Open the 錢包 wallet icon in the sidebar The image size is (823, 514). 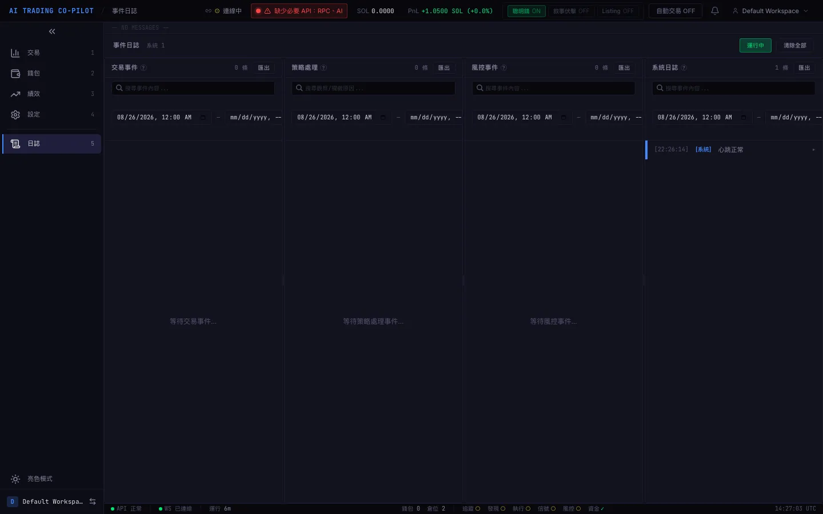tap(15, 73)
